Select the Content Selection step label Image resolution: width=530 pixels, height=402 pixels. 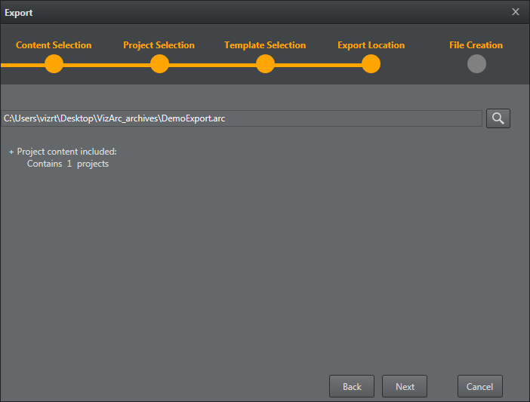[x=54, y=45]
